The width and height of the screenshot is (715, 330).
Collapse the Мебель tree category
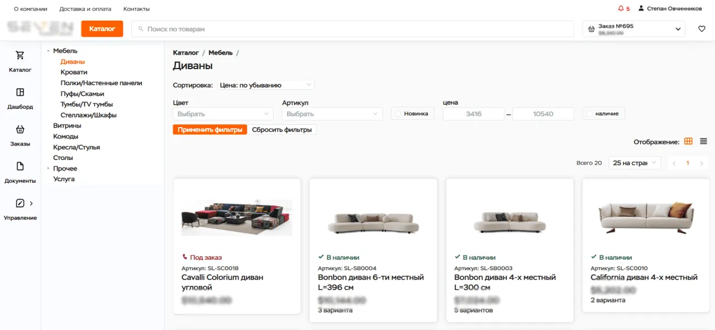(x=49, y=51)
